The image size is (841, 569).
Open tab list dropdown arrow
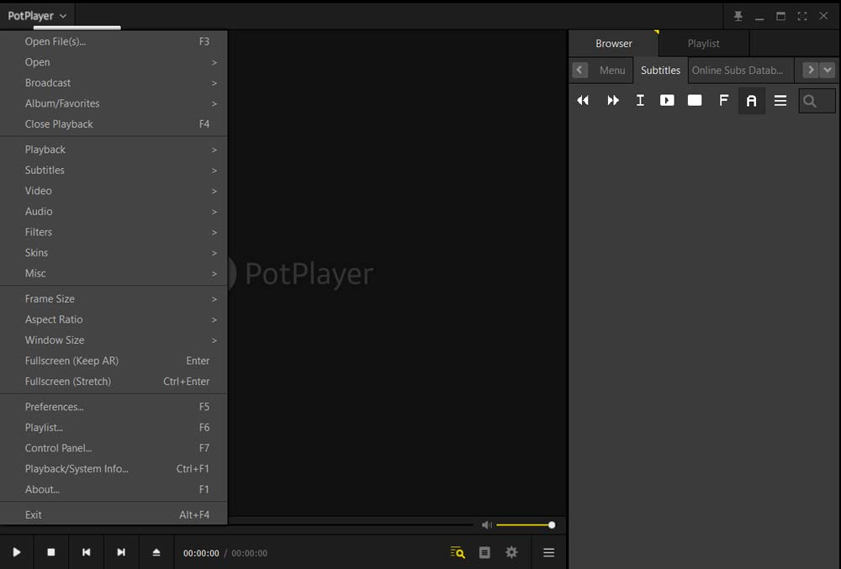point(828,71)
